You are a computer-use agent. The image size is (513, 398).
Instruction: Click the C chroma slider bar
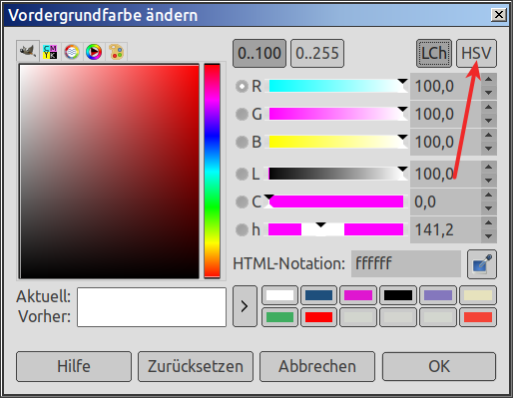pos(336,201)
